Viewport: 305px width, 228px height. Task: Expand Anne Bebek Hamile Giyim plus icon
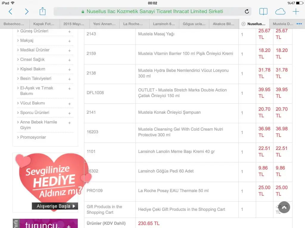pos(69,123)
